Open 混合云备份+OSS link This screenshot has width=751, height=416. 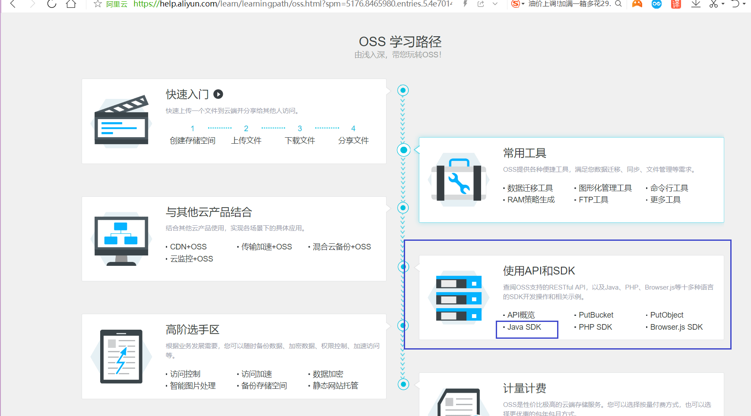tap(342, 246)
